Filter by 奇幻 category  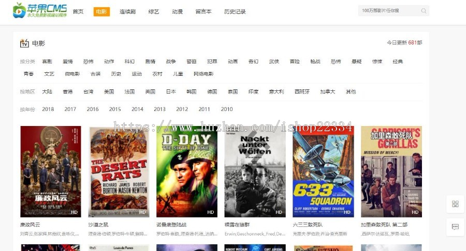tap(253, 61)
